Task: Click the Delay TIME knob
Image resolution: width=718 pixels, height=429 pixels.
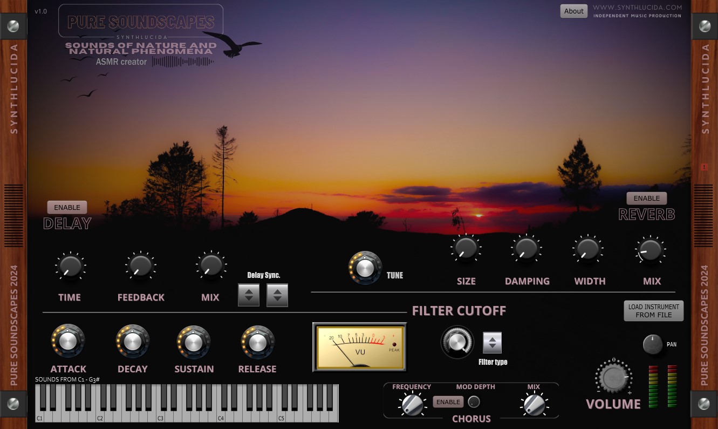Action: tap(70, 266)
